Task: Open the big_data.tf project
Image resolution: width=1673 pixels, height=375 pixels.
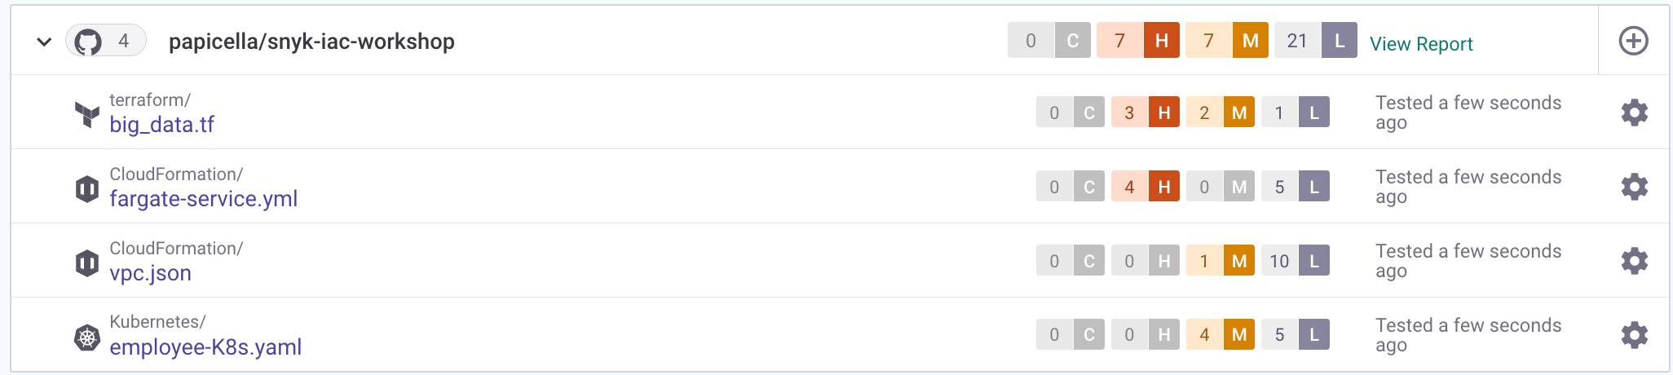Action: 162,124
